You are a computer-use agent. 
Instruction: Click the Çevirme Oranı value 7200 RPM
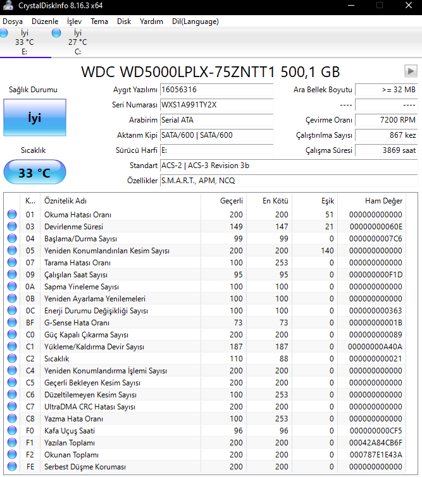(387, 120)
